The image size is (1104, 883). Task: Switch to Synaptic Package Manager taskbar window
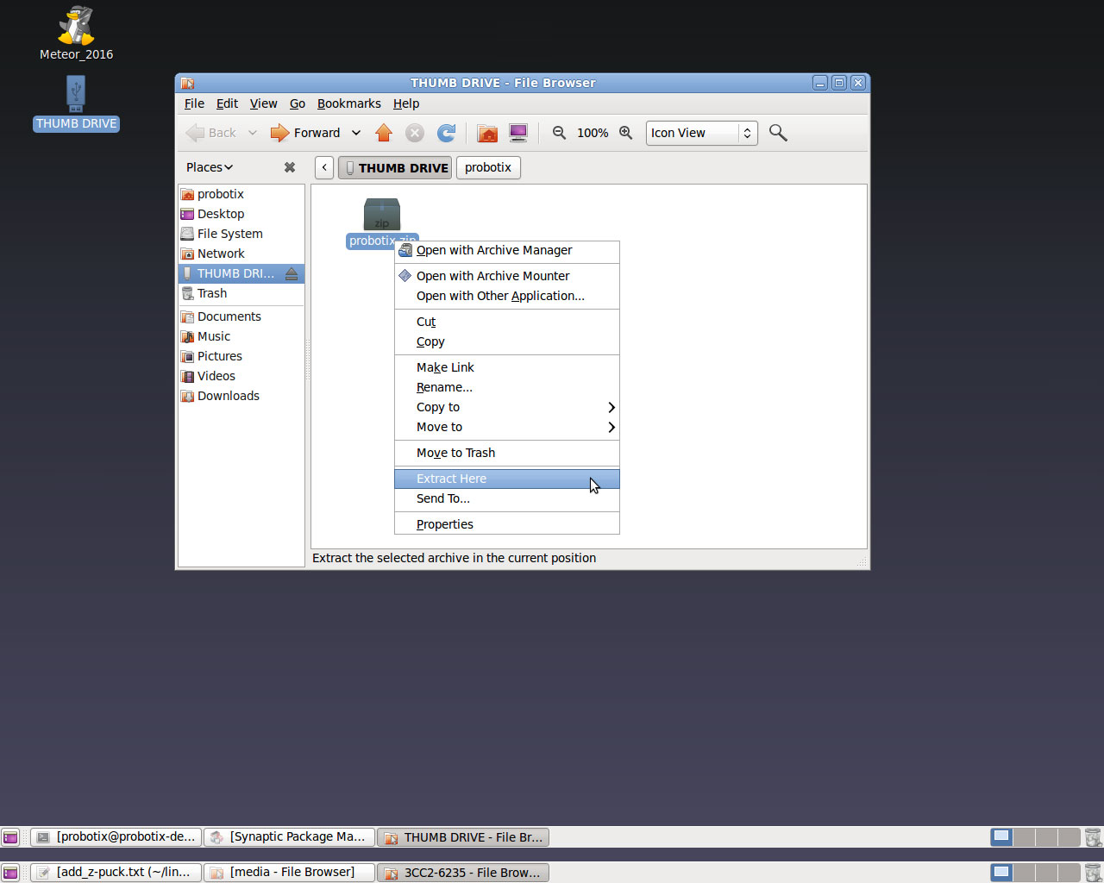(x=289, y=836)
